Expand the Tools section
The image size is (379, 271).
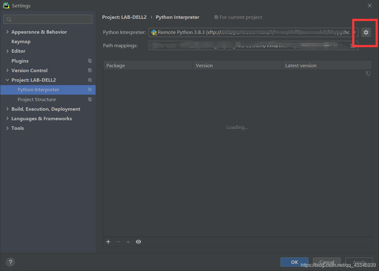click(x=7, y=128)
